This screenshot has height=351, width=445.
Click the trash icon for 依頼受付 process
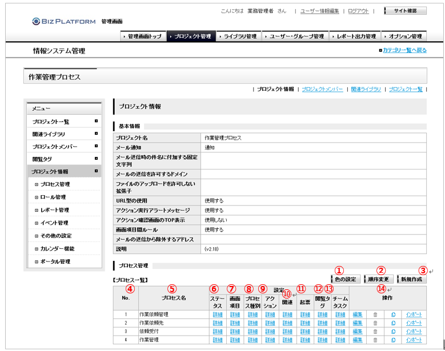[375, 331]
